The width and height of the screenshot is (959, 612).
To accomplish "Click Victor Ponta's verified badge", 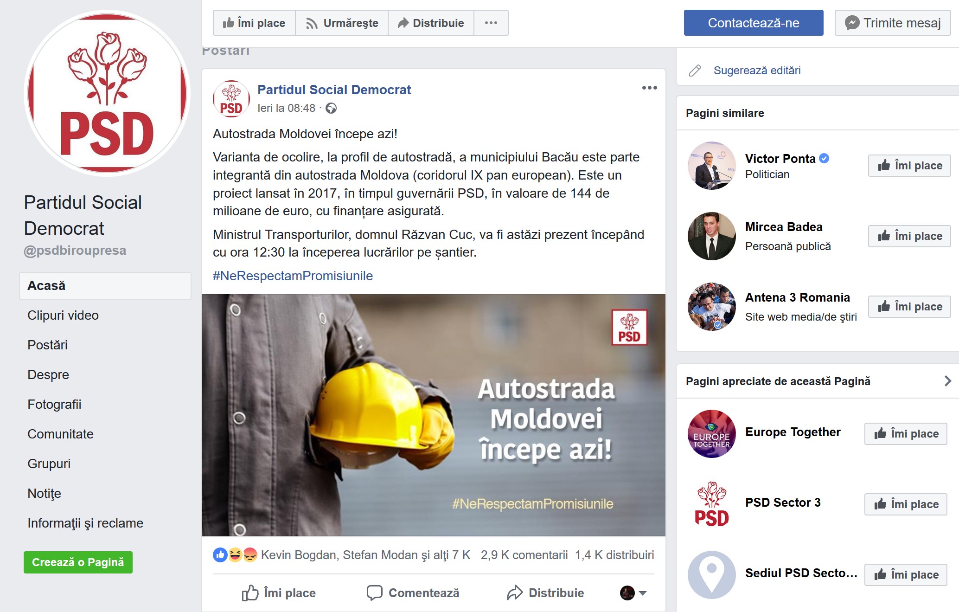I will tap(824, 158).
